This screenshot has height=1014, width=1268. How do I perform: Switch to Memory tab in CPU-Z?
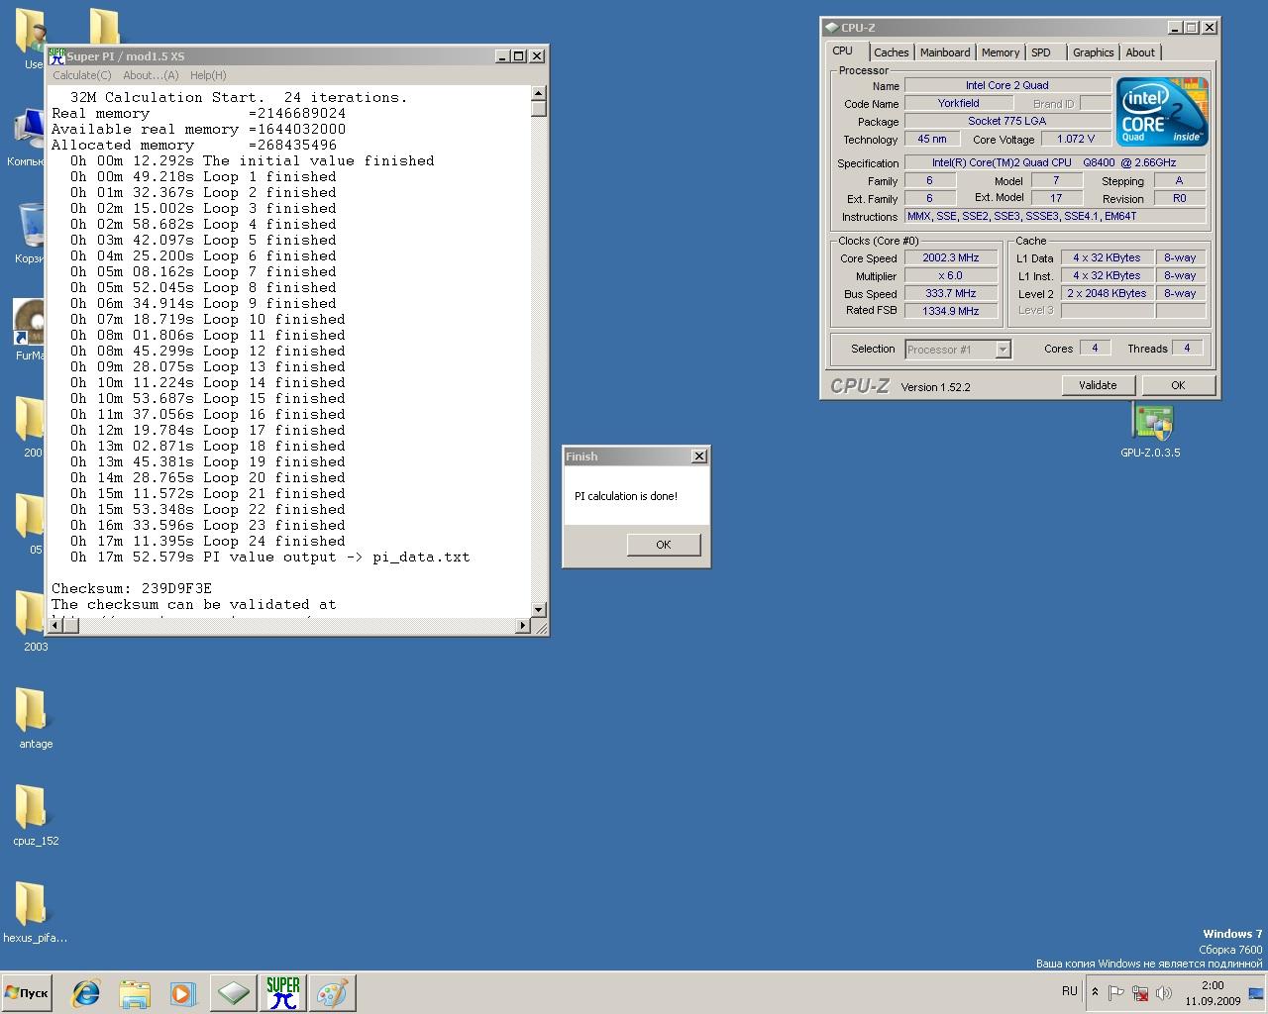point(1001,52)
